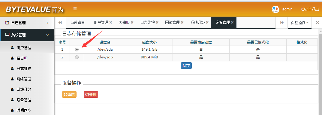
Task: Switch to the 日志维护 tab
Action: pos(147,22)
